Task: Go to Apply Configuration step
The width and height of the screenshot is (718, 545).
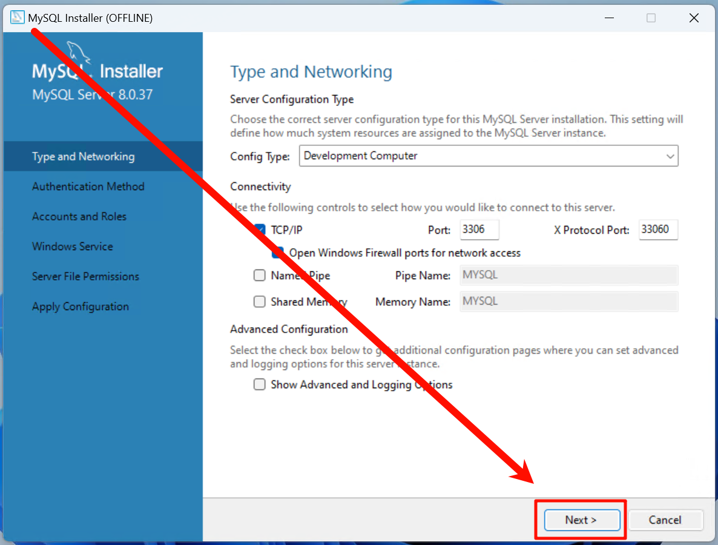Action: [x=80, y=306]
